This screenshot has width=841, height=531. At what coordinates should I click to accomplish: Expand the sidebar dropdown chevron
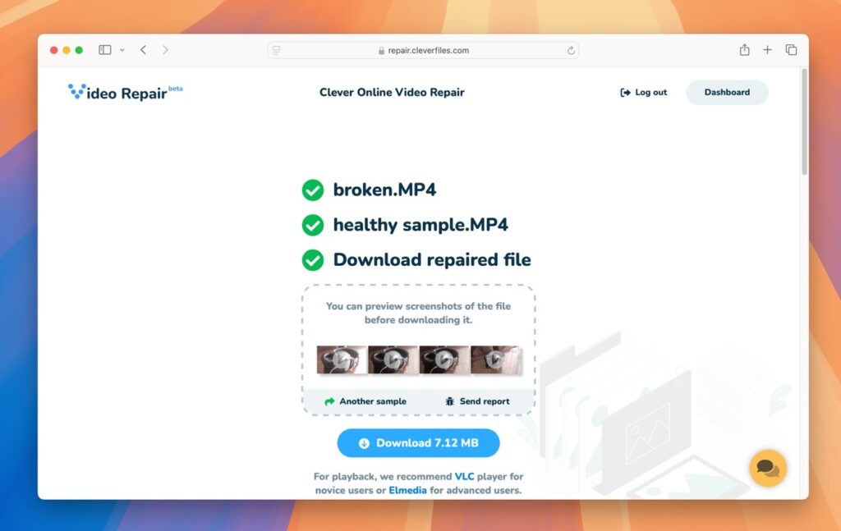[122, 50]
